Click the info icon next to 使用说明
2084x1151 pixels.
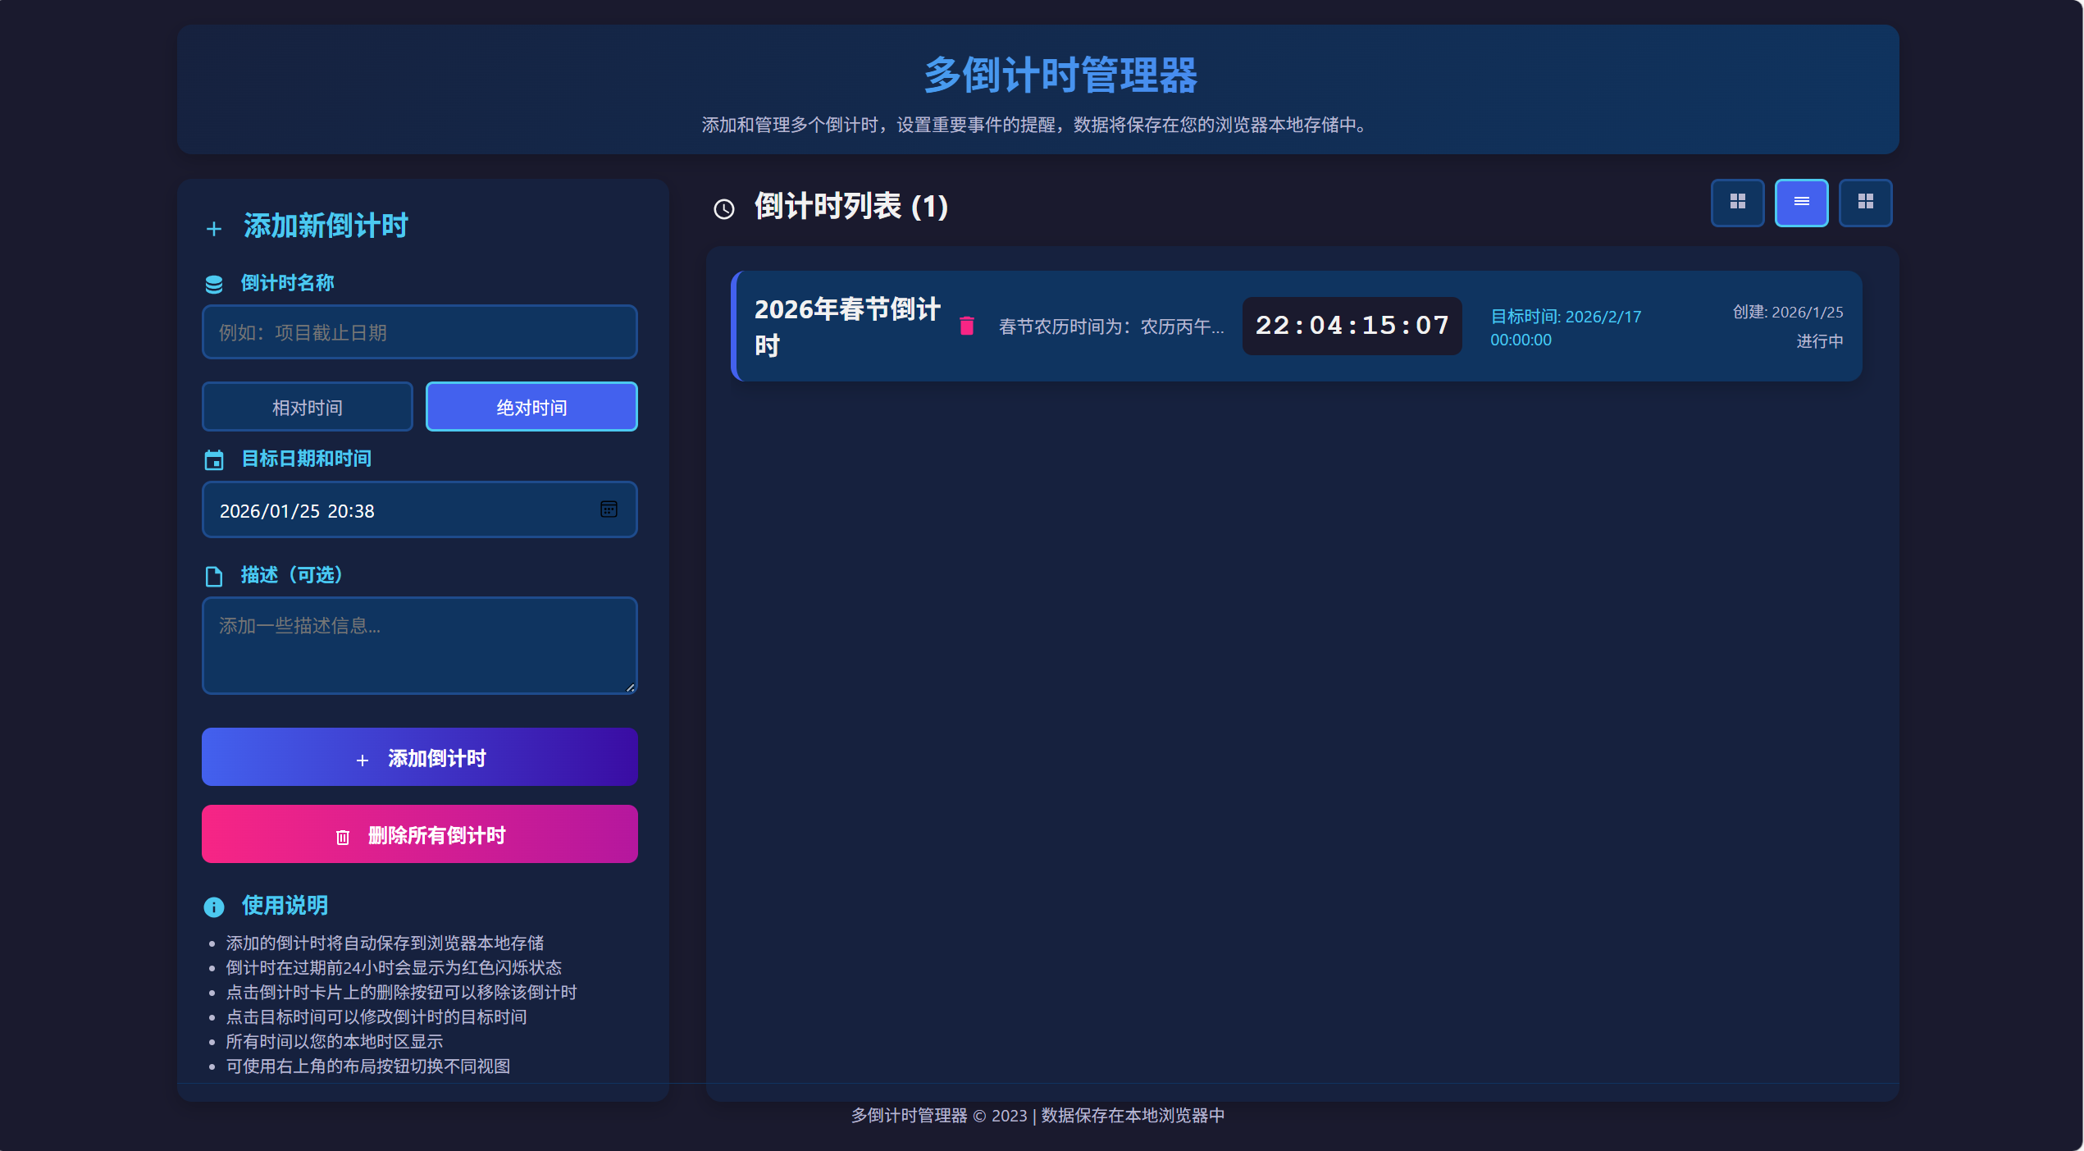[x=214, y=907]
